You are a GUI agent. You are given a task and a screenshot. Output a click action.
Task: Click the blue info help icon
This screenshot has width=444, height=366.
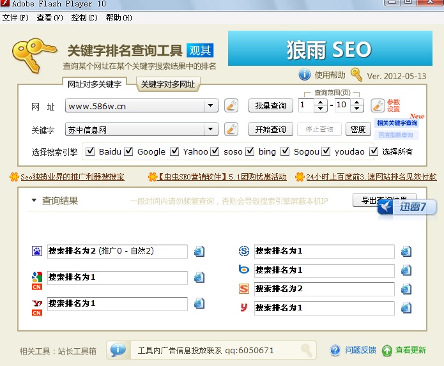click(x=304, y=75)
